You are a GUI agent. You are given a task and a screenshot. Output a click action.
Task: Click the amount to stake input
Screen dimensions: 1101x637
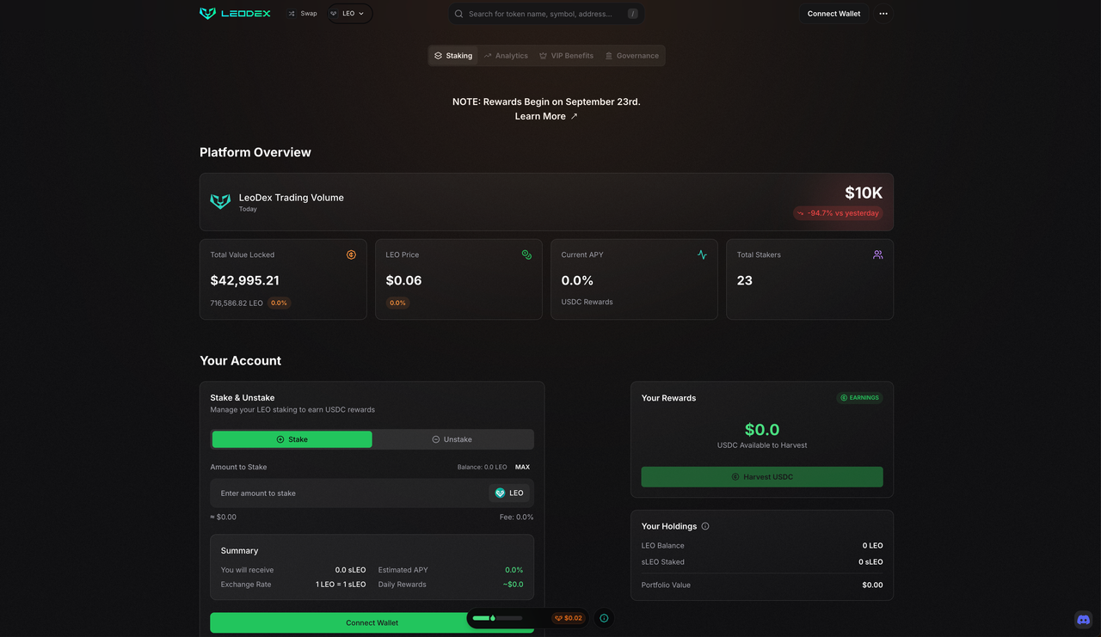(x=348, y=493)
